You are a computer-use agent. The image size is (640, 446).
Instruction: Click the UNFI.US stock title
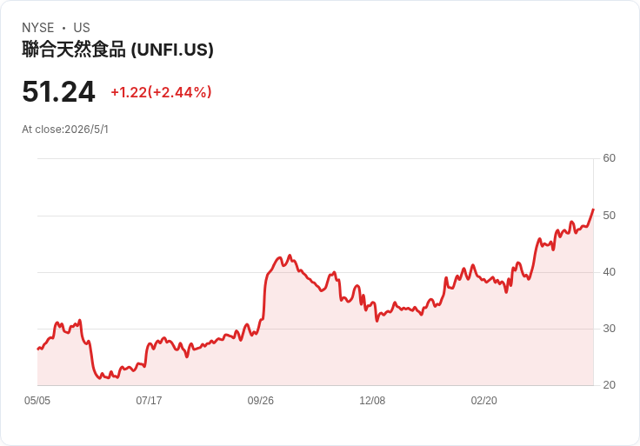click(x=117, y=50)
